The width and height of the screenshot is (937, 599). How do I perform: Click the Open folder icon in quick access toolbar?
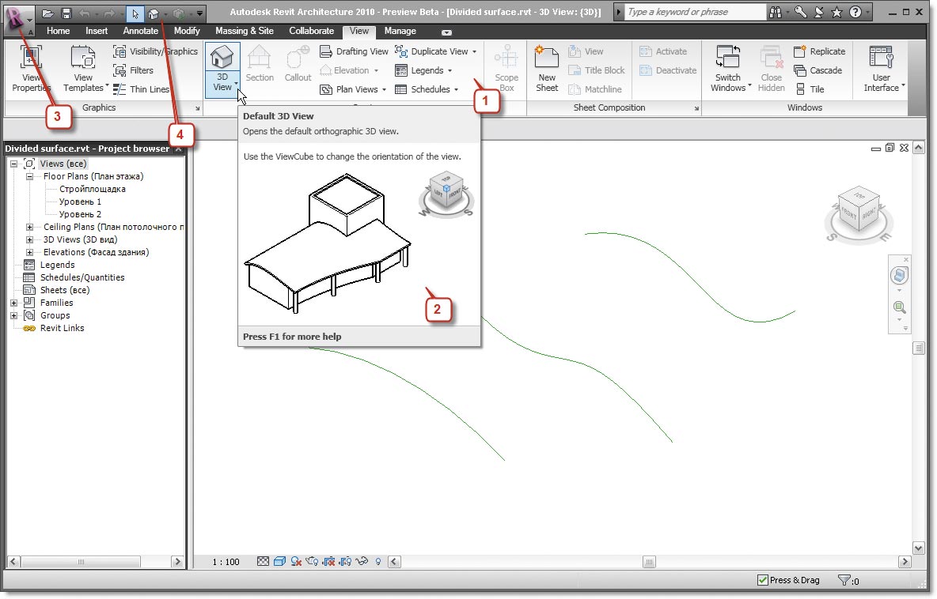point(47,13)
